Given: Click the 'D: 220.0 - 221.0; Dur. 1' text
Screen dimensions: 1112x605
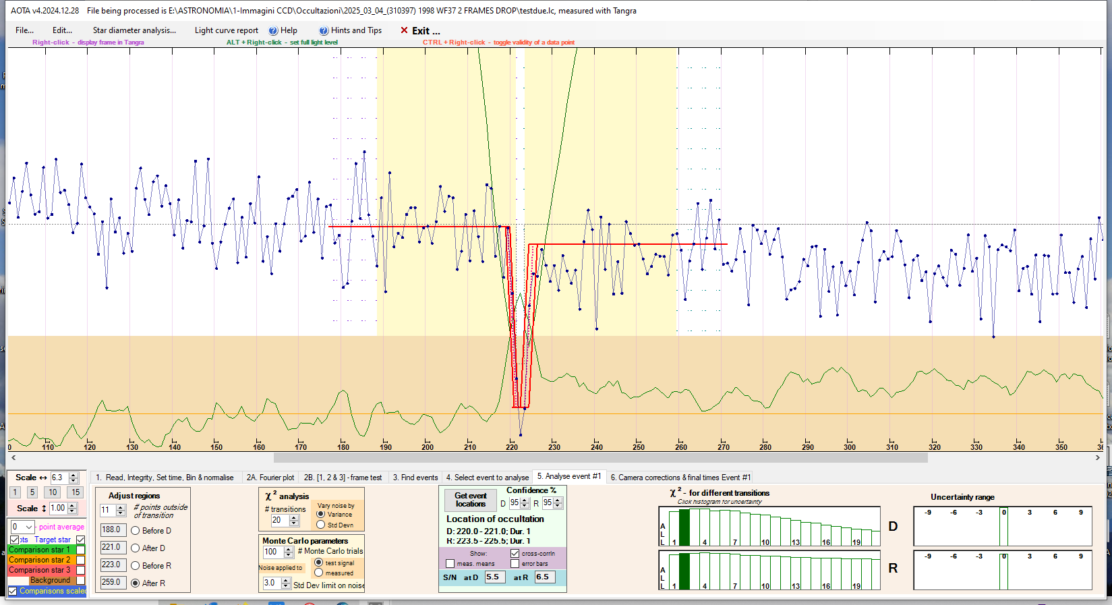Looking at the screenshot, I should (488, 531).
